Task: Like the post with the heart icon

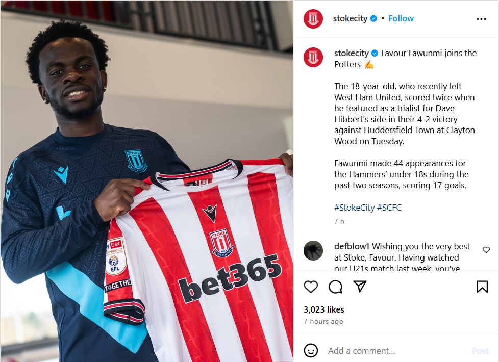Action: (x=311, y=287)
